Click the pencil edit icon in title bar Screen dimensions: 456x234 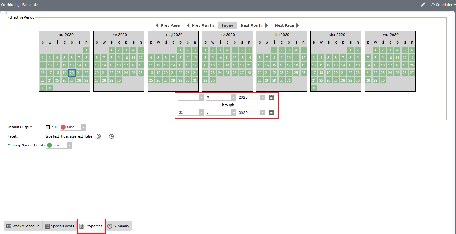point(423,5)
